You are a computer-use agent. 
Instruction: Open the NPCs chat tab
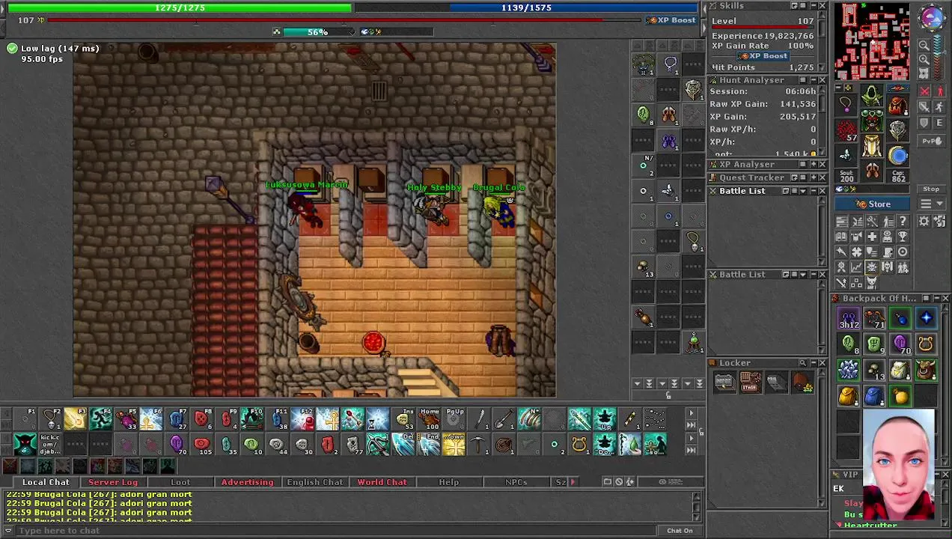pos(516,482)
